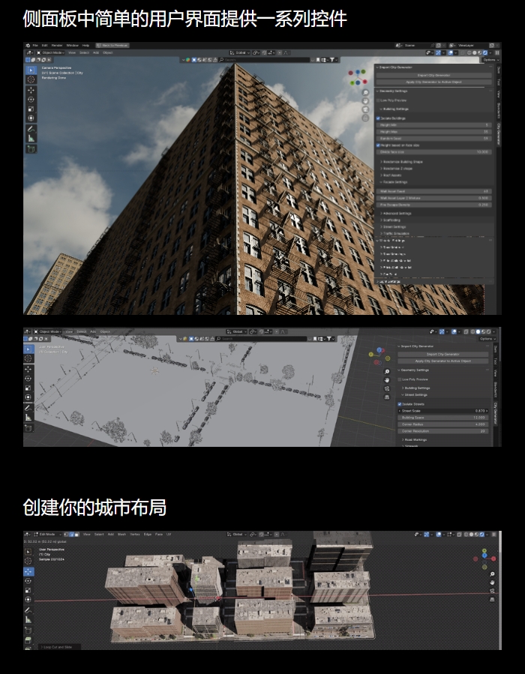Image resolution: width=525 pixels, height=674 pixels.
Task: Select the Scale tool in top Blender viewport
Action: [31, 109]
